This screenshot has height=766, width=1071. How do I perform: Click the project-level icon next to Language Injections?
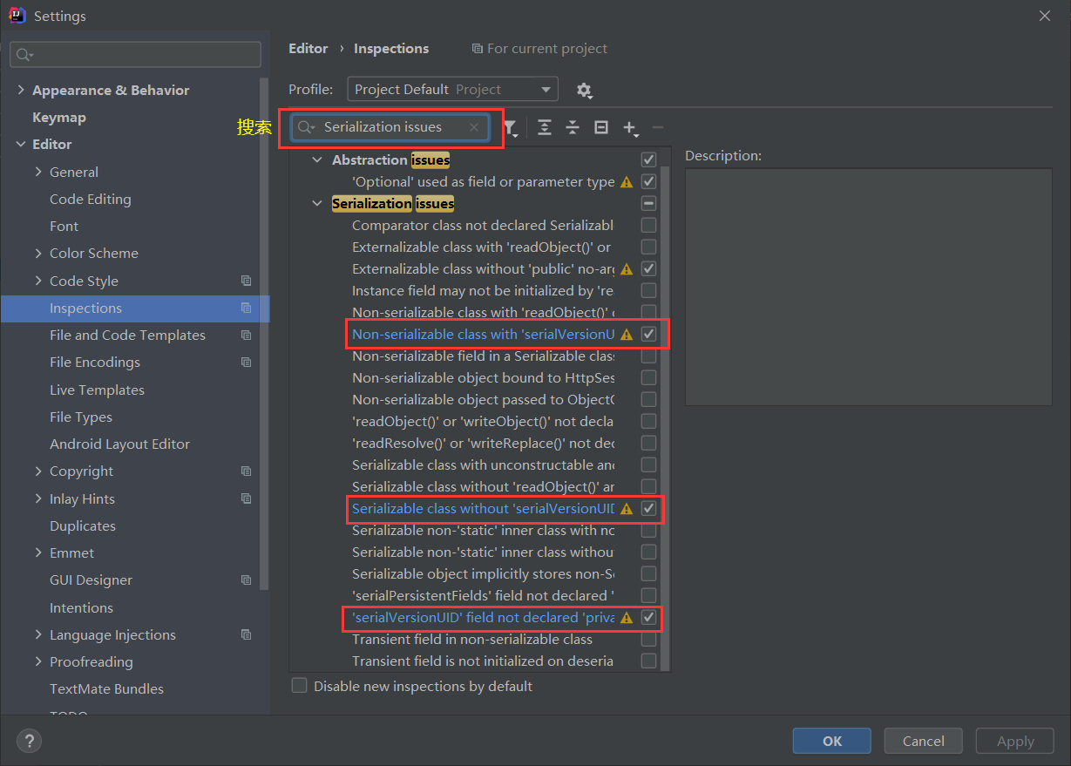click(x=247, y=634)
